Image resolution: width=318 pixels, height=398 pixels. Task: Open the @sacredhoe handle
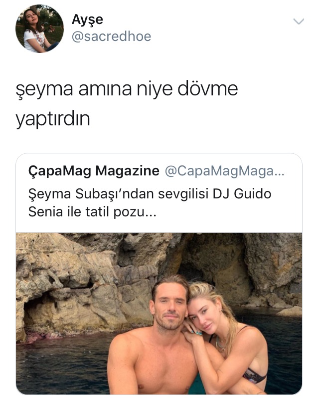coord(111,36)
